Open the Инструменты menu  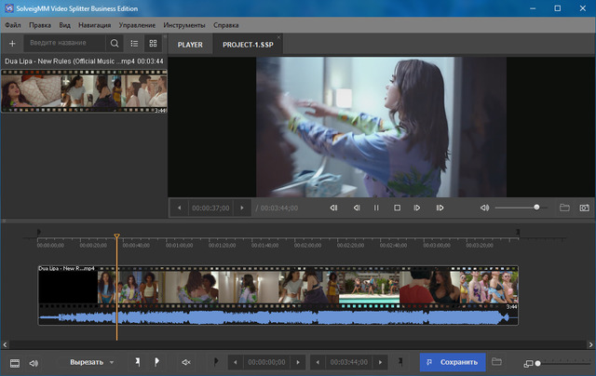tap(183, 25)
